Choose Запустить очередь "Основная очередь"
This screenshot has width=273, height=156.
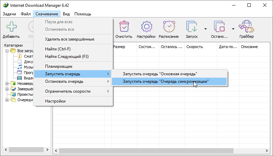[160, 74]
